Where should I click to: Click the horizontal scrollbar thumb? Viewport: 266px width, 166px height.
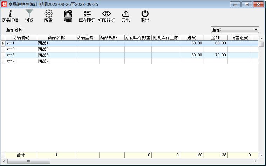pyautogui.click(x=29, y=161)
